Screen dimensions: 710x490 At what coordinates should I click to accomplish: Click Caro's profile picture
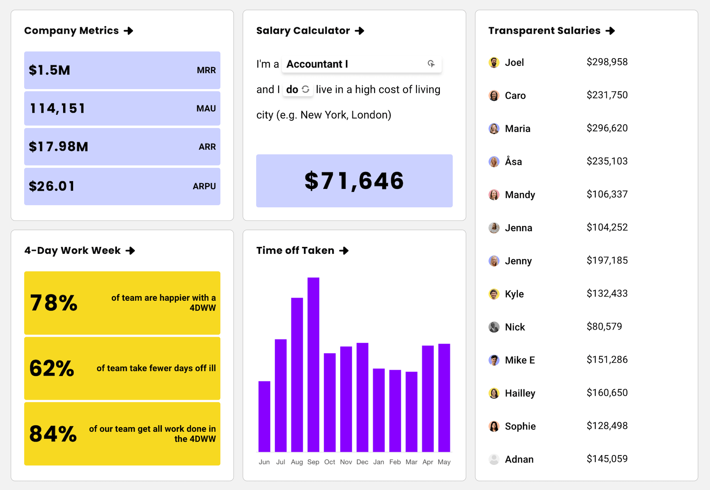click(494, 95)
